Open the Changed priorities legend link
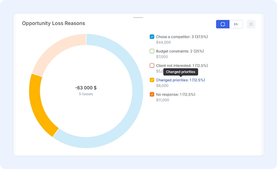277x169 pixels. (x=180, y=80)
